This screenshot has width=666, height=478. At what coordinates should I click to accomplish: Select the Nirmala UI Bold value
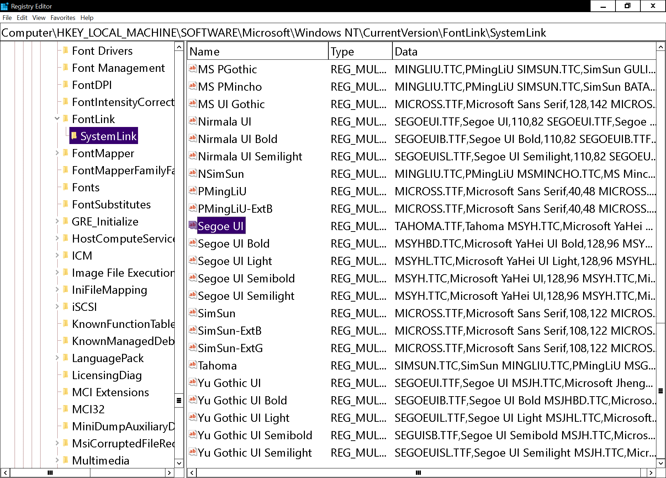tap(237, 139)
